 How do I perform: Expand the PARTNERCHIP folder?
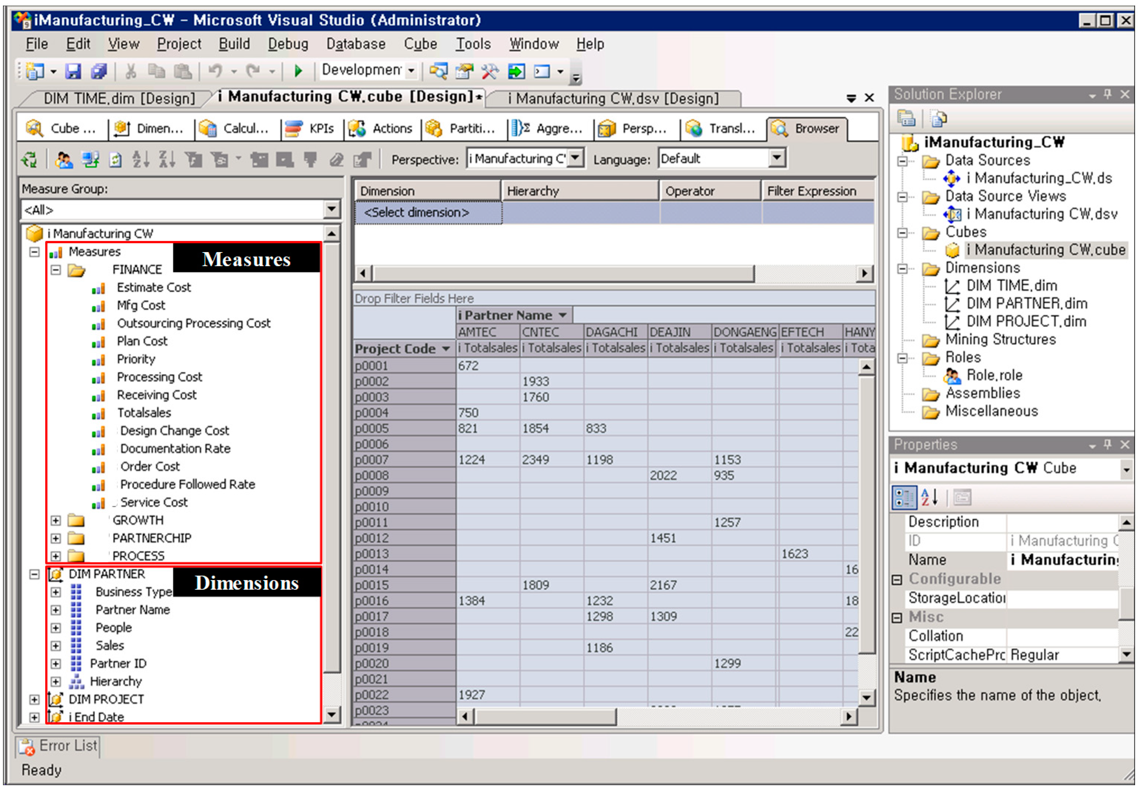[x=55, y=538]
